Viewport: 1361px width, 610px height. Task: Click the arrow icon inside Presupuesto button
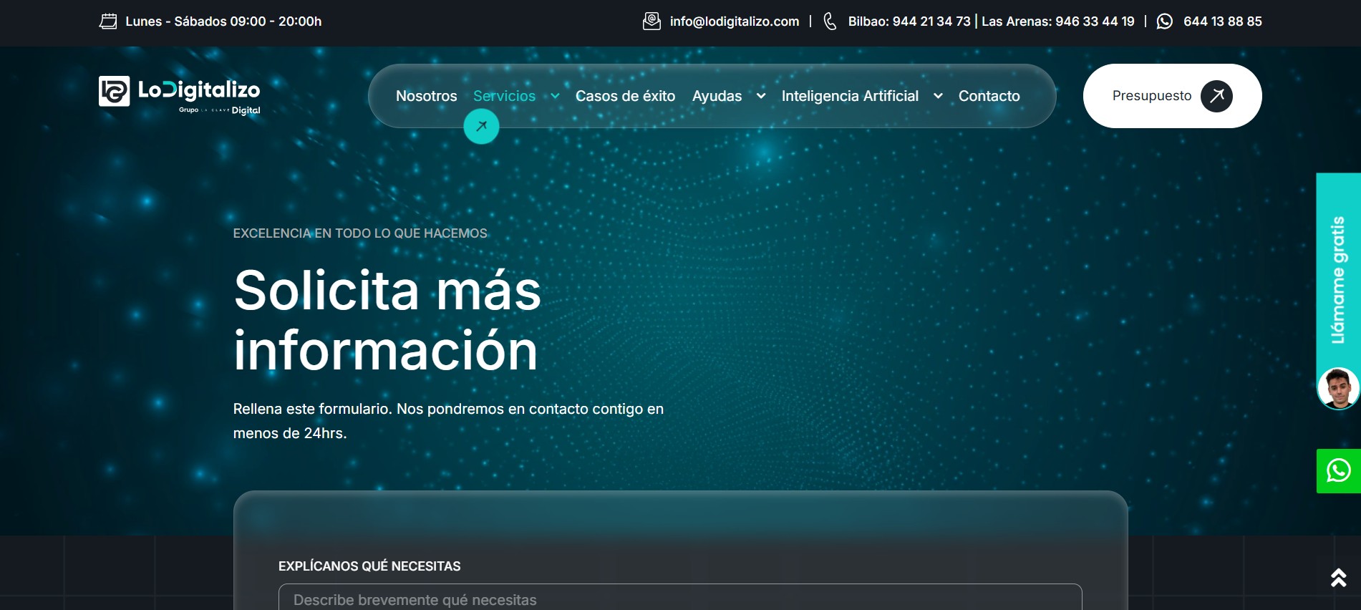point(1216,96)
